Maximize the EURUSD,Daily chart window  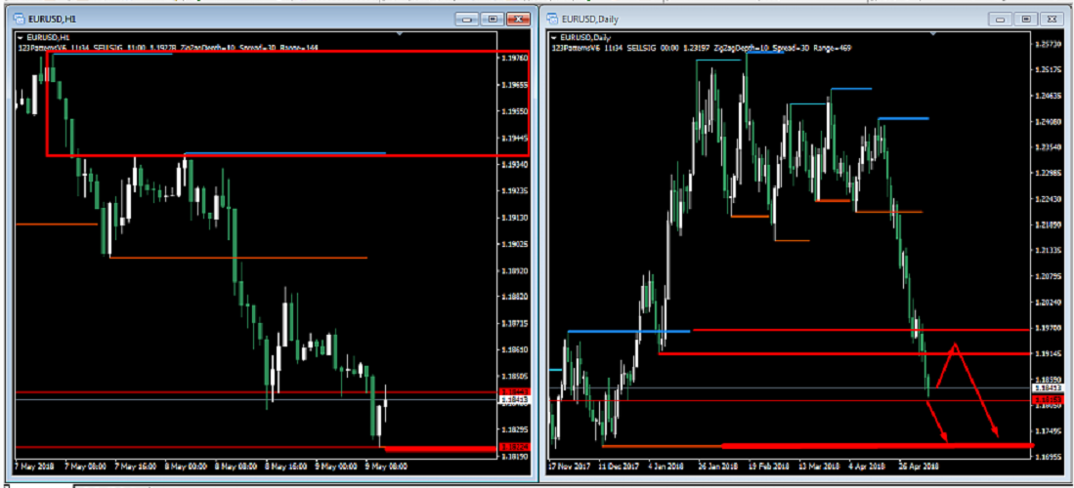[1025, 19]
